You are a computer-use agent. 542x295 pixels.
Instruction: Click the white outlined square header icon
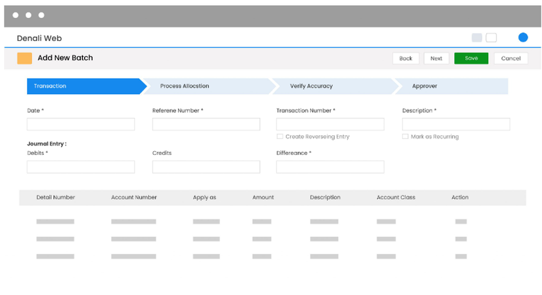[491, 37]
